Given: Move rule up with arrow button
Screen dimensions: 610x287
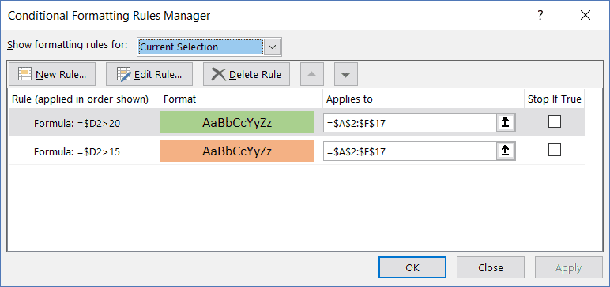Looking at the screenshot, I should tap(312, 74).
